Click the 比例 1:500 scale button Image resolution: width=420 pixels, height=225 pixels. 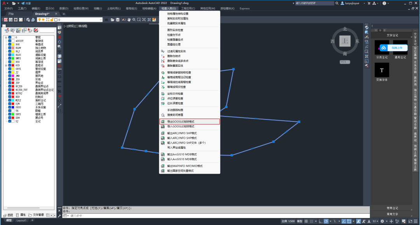pyautogui.click(x=288, y=221)
